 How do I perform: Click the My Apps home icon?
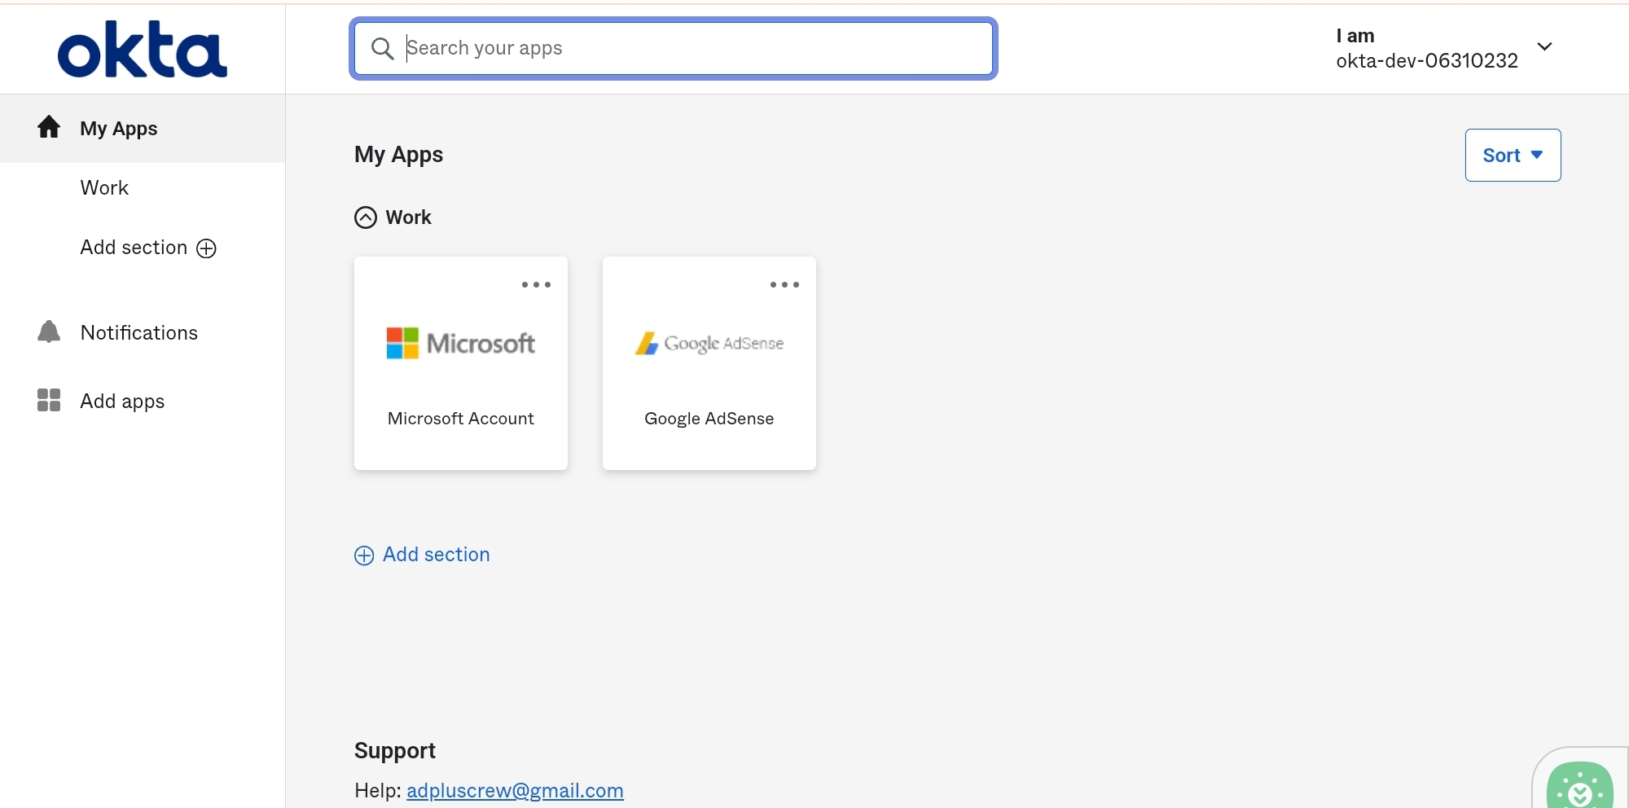[49, 127]
